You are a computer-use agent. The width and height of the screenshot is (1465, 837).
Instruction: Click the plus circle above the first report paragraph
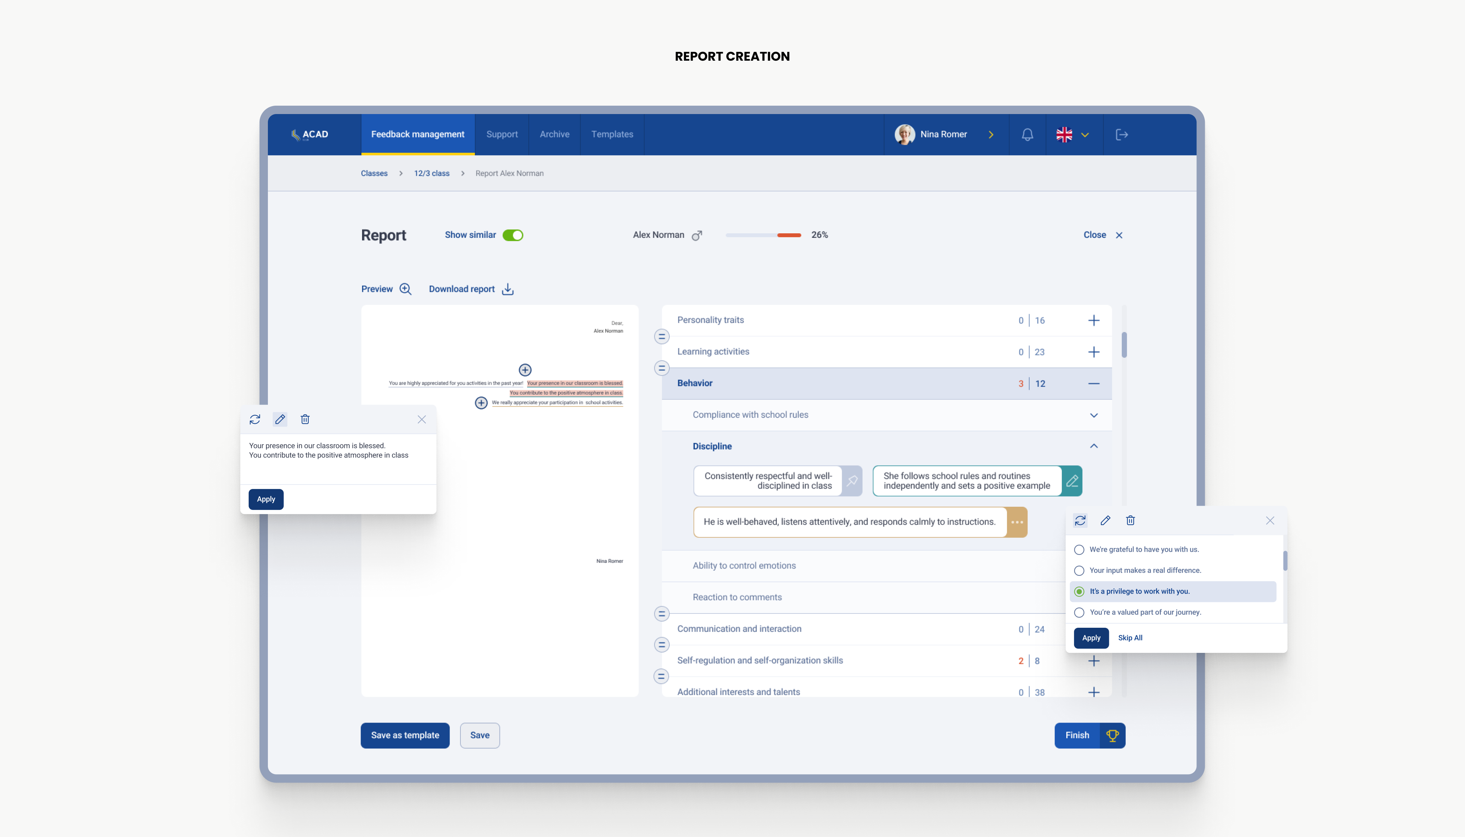(x=525, y=370)
